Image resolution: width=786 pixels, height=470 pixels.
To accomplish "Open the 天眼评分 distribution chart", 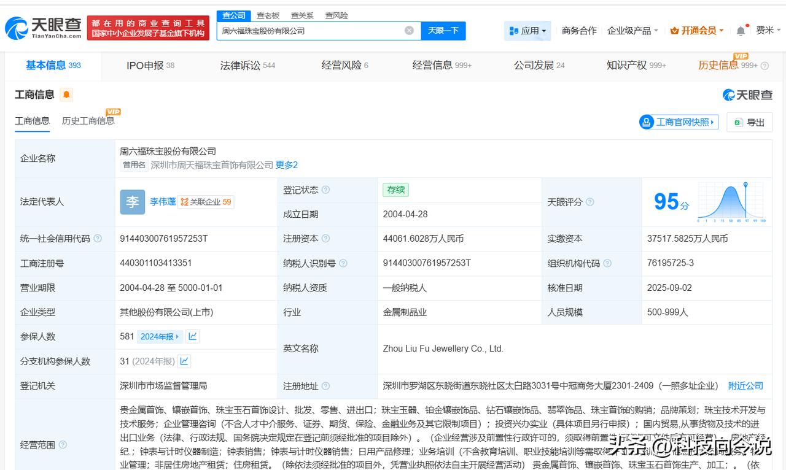I will click(731, 202).
